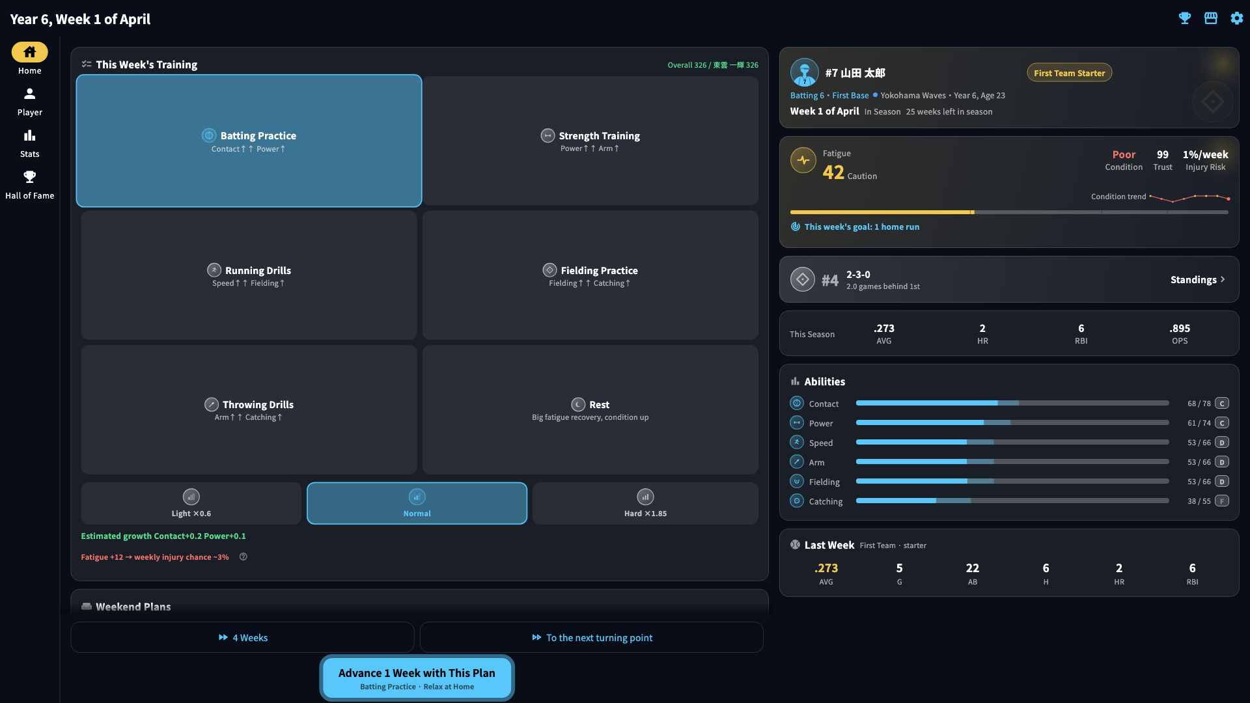The width and height of the screenshot is (1250, 703).
Task: Open Standings link
Action: click(x=1198, y=279)
